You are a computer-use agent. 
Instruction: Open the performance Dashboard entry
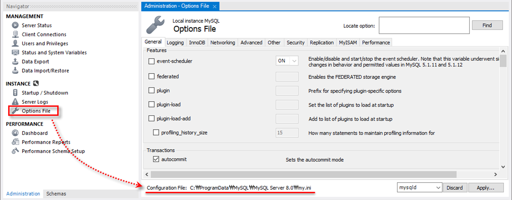click(35, 133)
